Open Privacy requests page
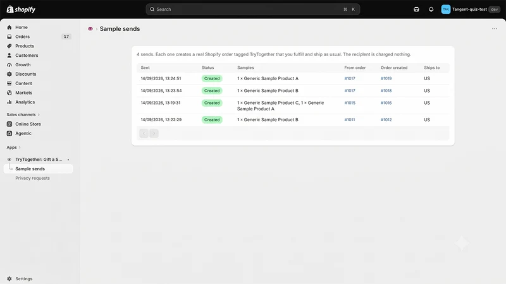The height and width of the screenshot is (284, 506). click(x=33, y=178)
